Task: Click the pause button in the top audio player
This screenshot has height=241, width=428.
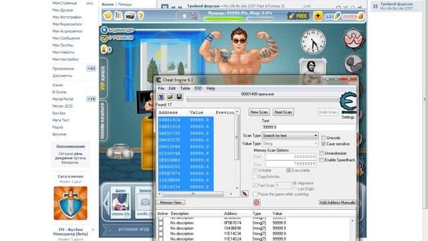Action: [165, 6]
